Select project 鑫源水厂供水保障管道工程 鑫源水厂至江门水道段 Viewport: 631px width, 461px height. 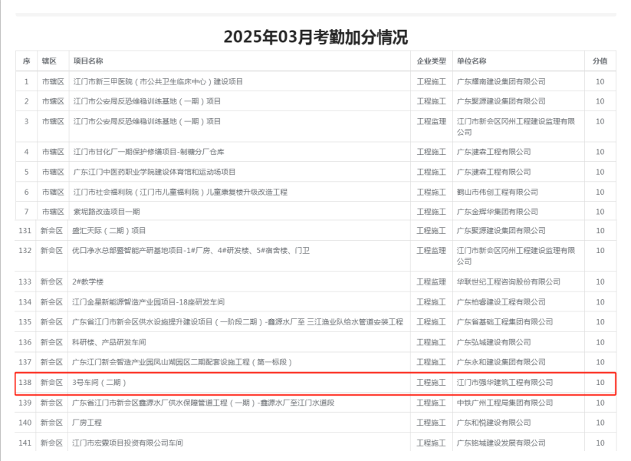(x=203, y=403)
